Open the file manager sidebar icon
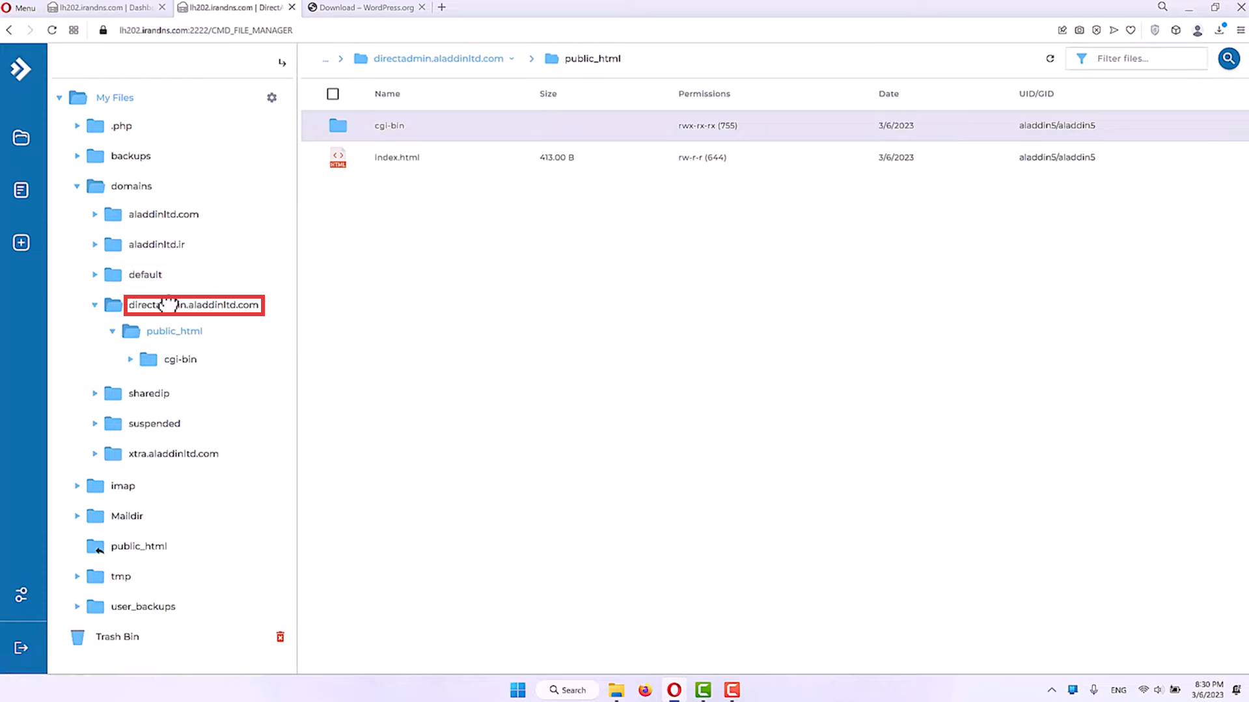Image resolution: width=1249 pixels, height=702 pixels. point(21,138)
